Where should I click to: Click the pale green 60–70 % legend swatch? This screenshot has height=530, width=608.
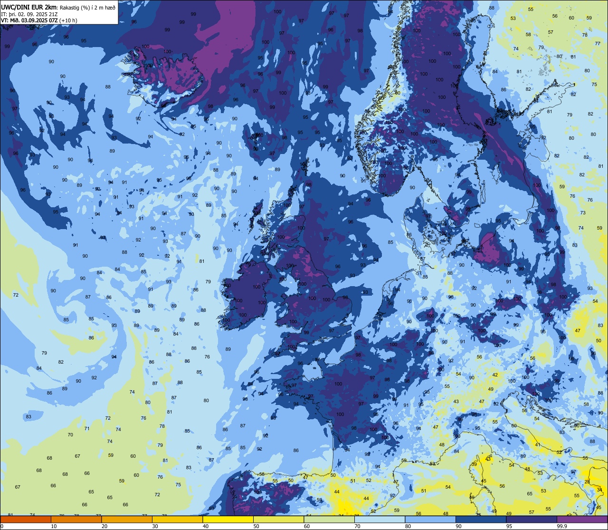pos(329,519)
